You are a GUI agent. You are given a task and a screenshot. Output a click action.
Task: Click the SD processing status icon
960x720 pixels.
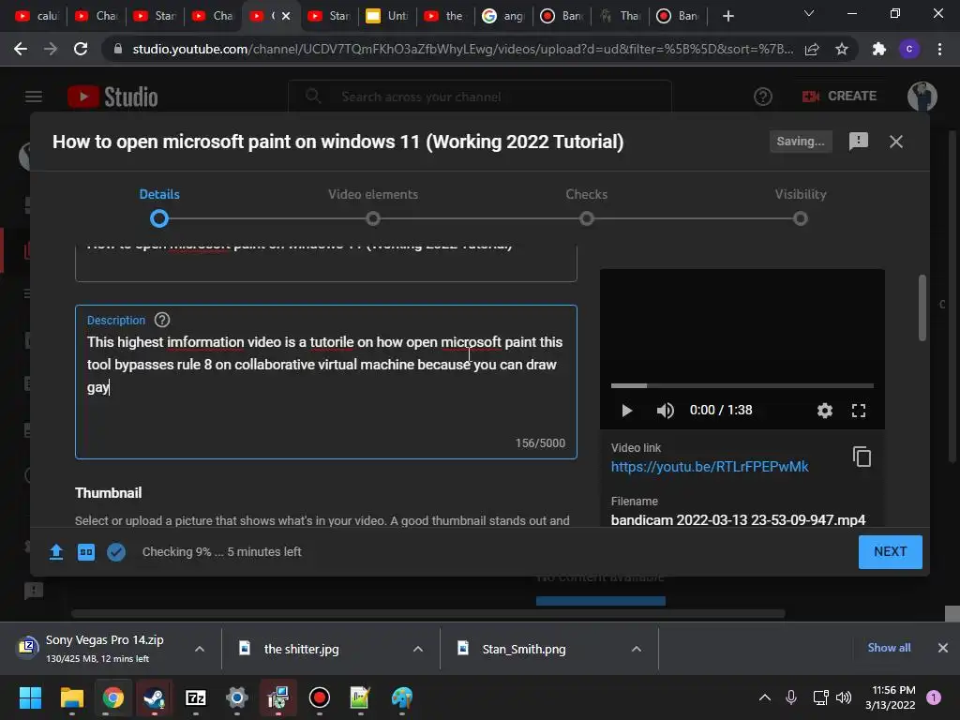click(85, 551)
